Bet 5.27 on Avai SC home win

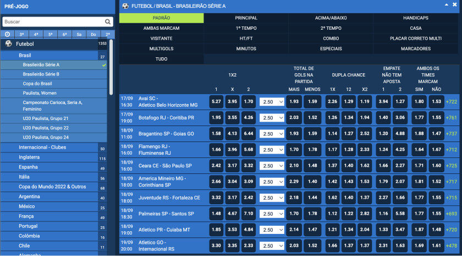pyautogui.click(x=216, y=102)
